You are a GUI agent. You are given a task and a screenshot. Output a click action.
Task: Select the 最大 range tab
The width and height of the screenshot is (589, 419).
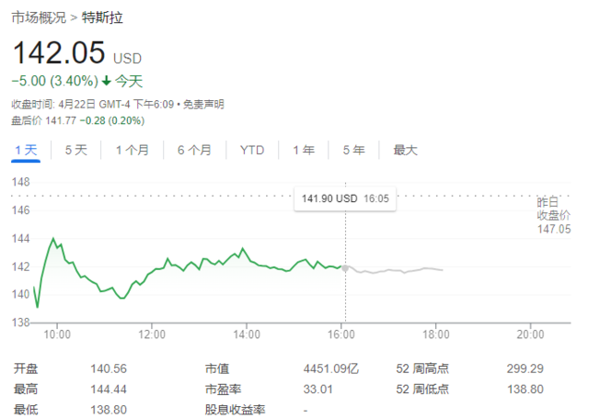tap(405, 150)
